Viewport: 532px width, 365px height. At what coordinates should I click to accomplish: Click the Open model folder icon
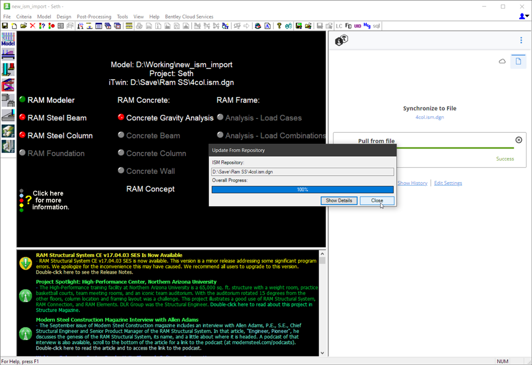[x=23, y=26]
